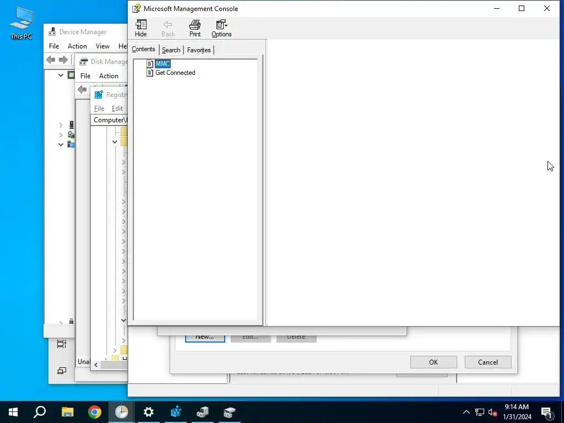Click the Back arrow in Disk Management toolbar
Viewport: 564px width, 423px height.
pyautogui.click(x=82, y=89)
